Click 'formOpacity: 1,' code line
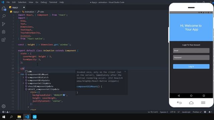This screenshot has height=120, width=214. point(32,59)
